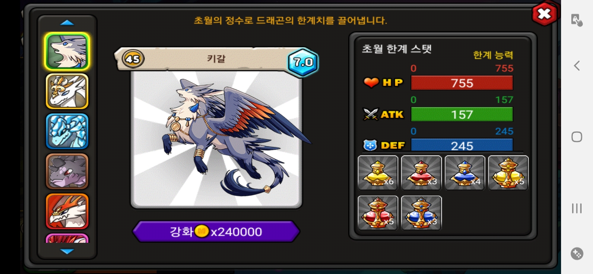Choose the white horned dragon portrait
593x274 pixels.
click(x=67, y=91)
